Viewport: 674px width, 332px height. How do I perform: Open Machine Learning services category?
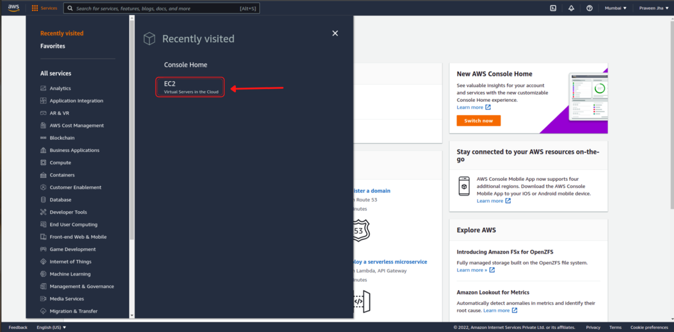[70, 274]
